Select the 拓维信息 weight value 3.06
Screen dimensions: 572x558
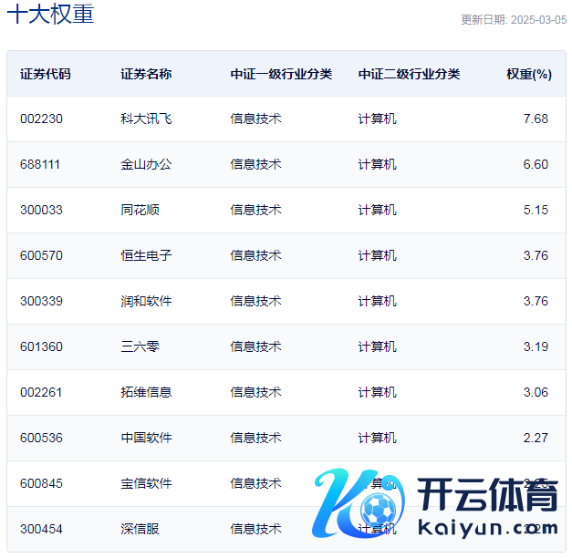pos(536,392)
